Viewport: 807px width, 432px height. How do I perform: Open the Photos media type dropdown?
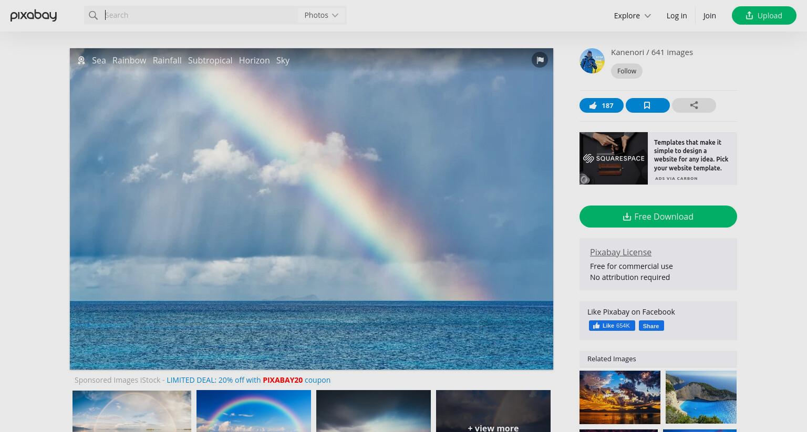[x=322, y=15]
